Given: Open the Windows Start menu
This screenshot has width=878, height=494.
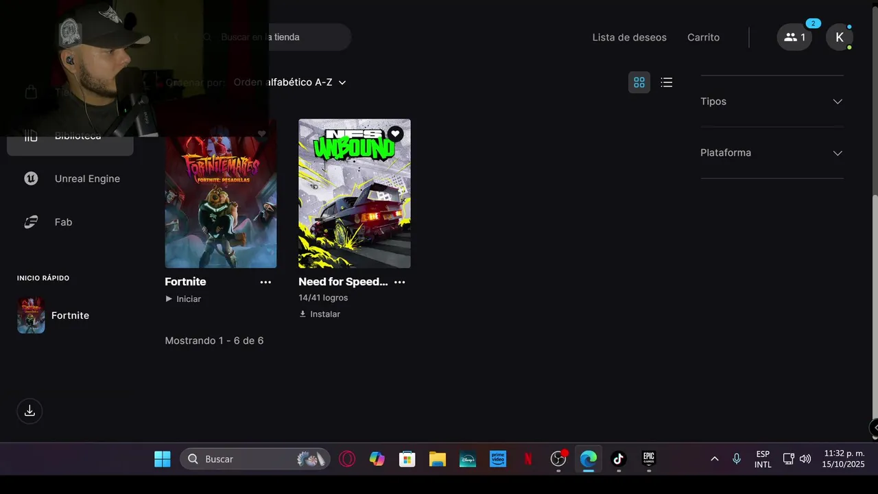Looking at the screenshot, I should (x=163, y=459).
